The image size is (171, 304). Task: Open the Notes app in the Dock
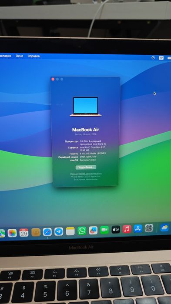(x=70, y=231)
